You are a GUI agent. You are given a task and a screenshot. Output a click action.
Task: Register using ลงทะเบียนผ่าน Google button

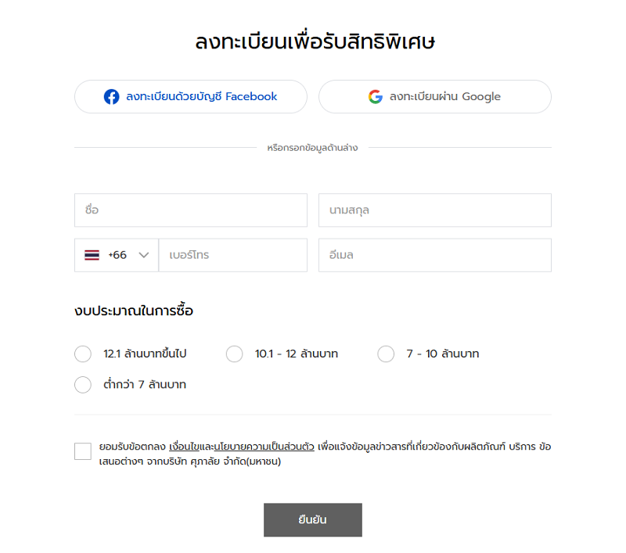pyautogui.click(x=435, y=96)
